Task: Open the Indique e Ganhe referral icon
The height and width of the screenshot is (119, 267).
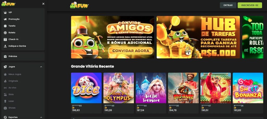Action: tap(5, 46)
